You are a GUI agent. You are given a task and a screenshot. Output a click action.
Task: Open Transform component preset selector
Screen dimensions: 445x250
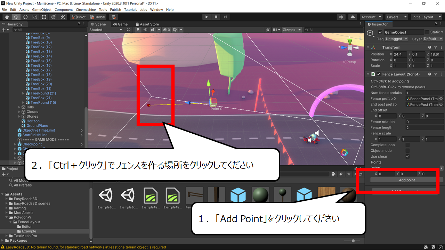pyautogui.click(x=435, y=47)
